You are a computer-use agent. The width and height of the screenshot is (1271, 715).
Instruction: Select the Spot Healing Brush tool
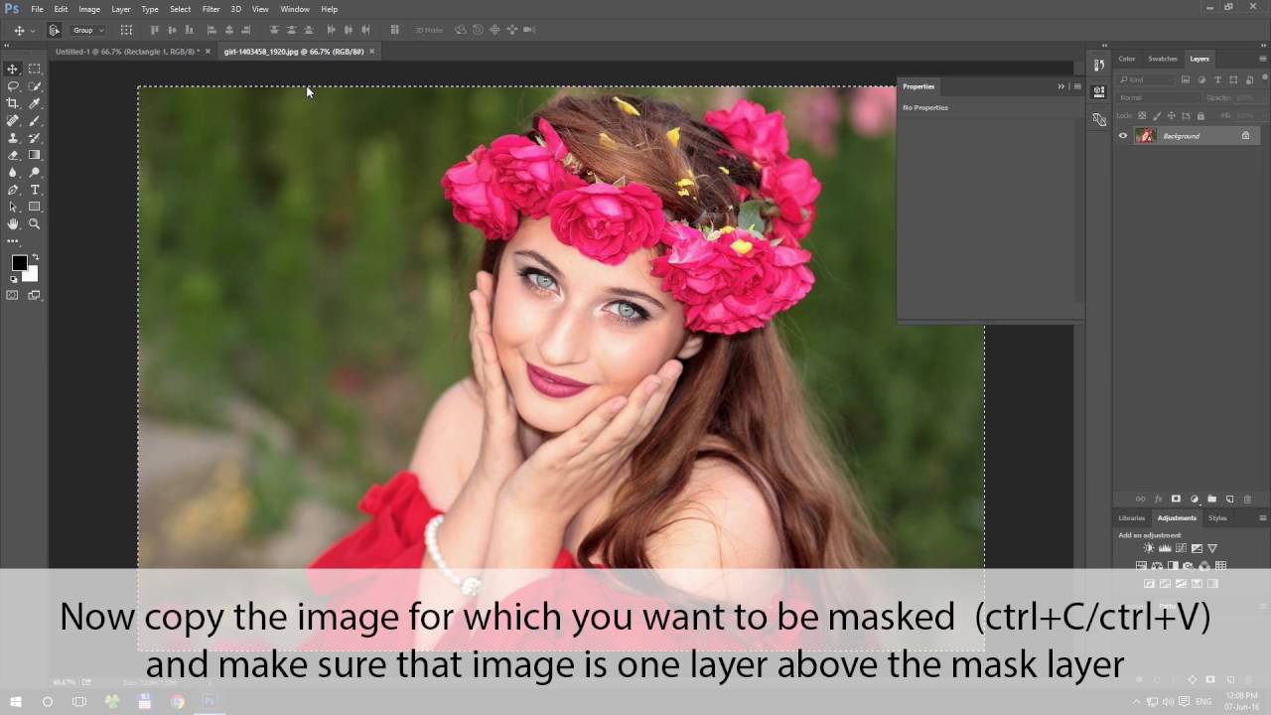pos(13,120)
